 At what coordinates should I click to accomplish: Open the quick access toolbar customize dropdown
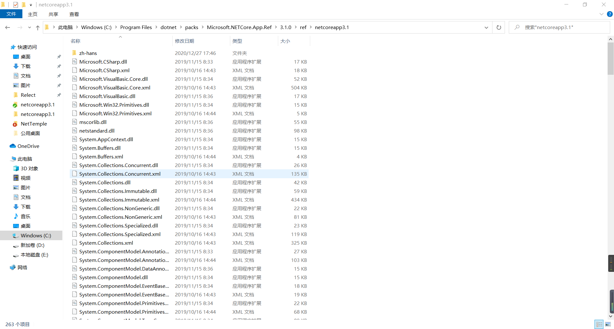(x=31, y=5)
